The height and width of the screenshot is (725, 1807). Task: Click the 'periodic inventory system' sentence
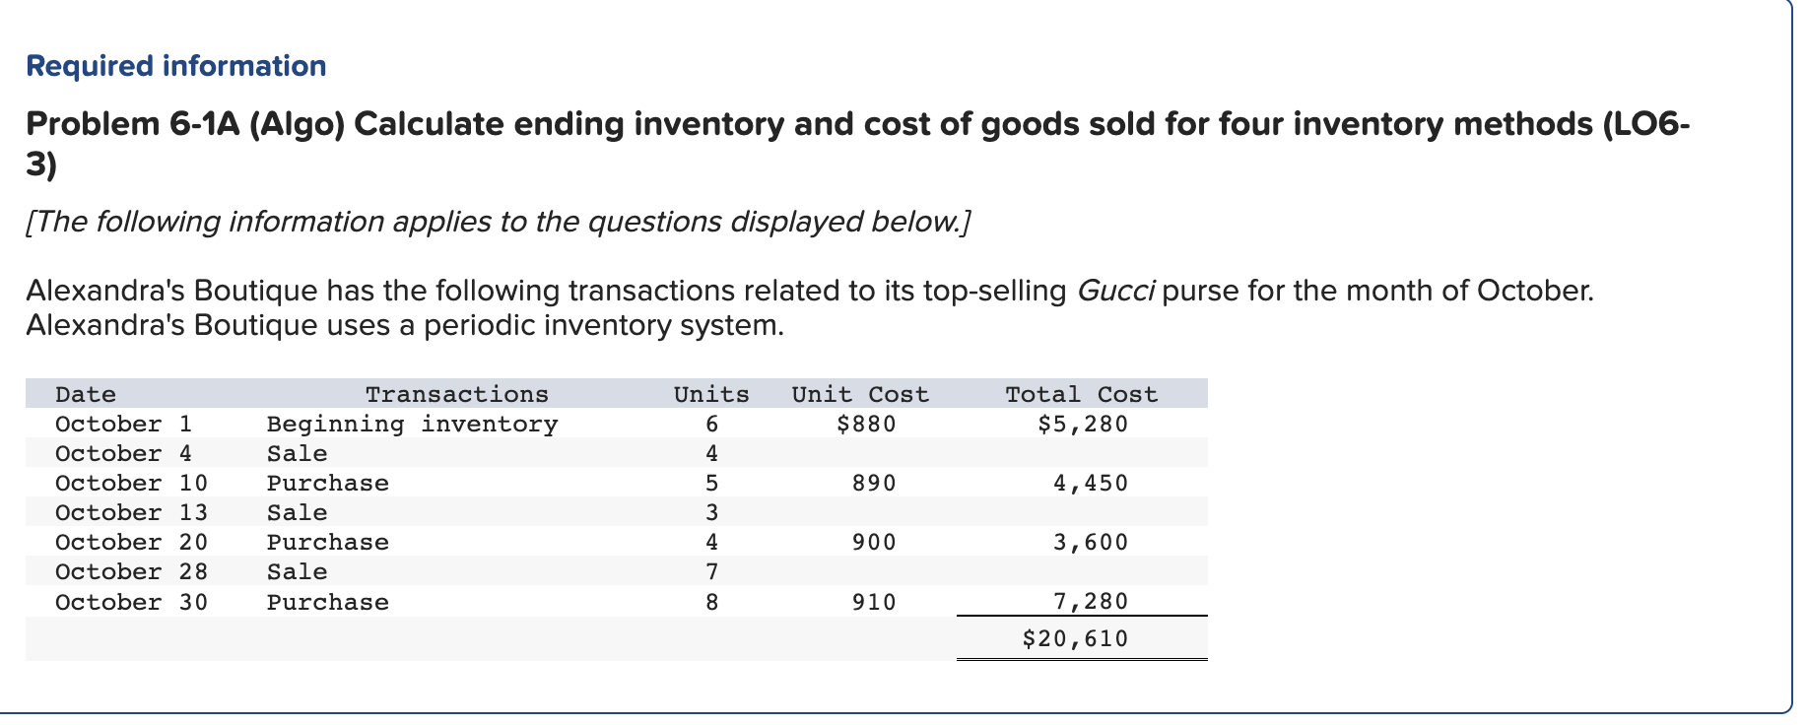(405, 325)
